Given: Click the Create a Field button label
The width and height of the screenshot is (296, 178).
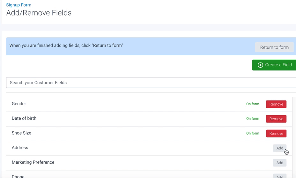Looking at the screenshot, I should click(278, 65).
